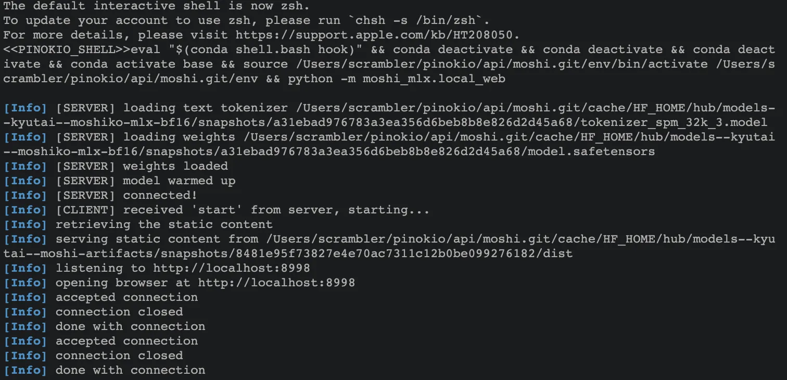787x380 pixels.
Task: Select 'The default interactive shell' message
Action: point(162,6)
